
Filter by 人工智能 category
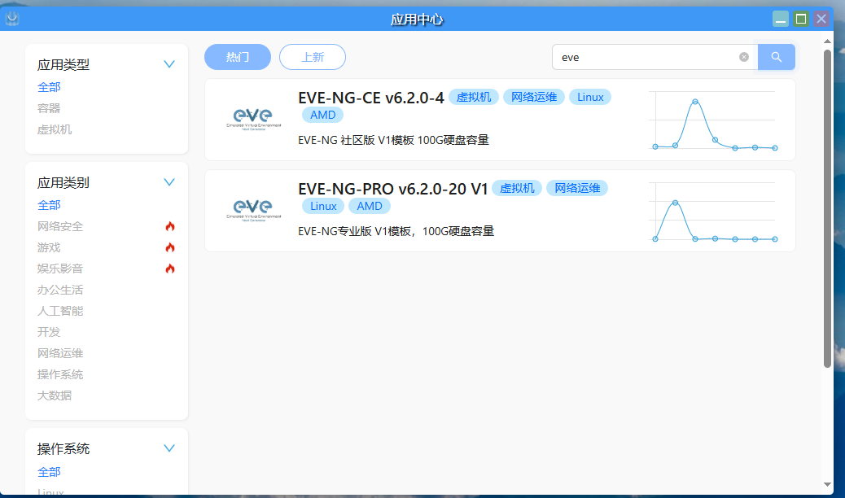(x=60, y=311)
